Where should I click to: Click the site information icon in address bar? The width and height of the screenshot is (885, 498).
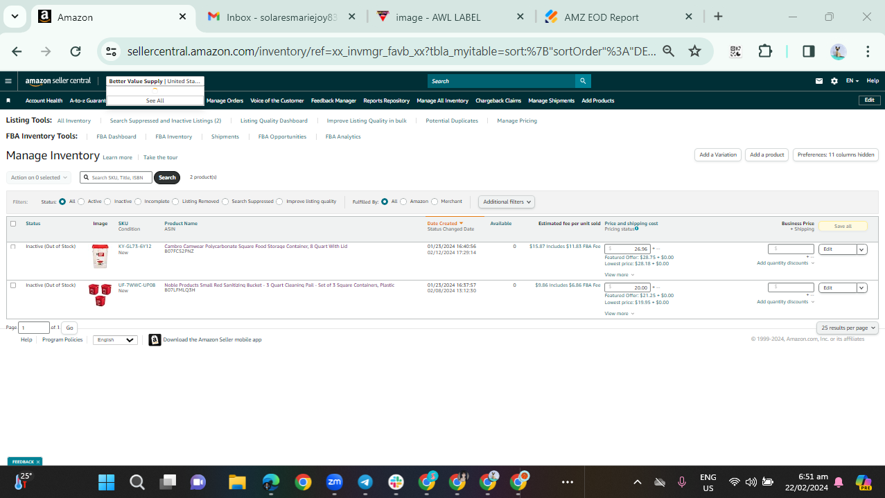click(x=111, y=51)
